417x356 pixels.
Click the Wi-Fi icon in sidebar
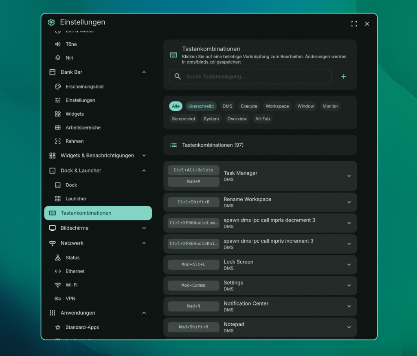tap(58, 285)
